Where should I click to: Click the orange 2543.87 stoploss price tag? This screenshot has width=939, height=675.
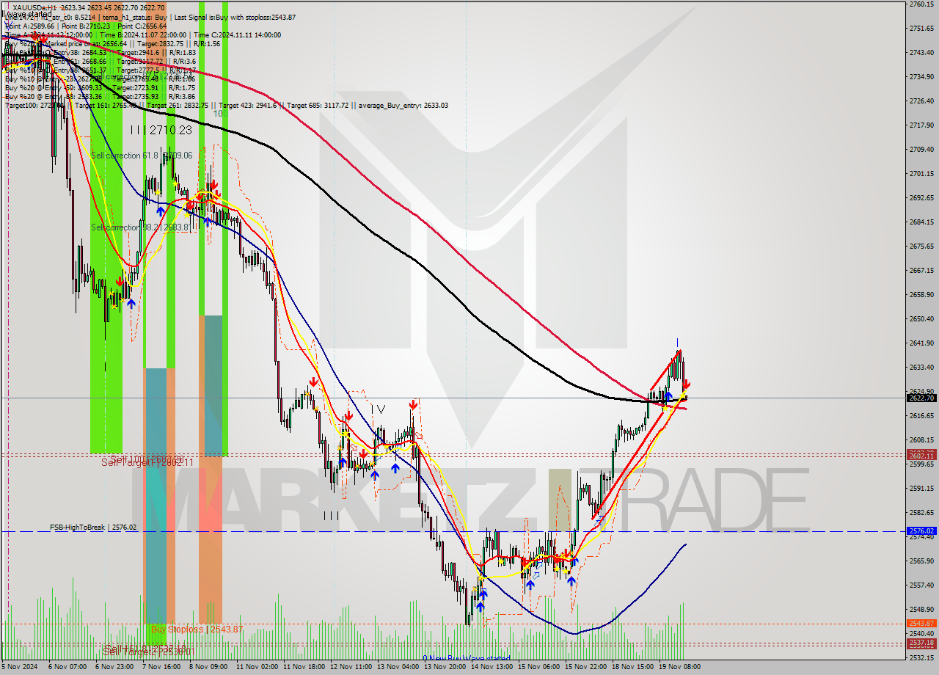coord(921,624)
